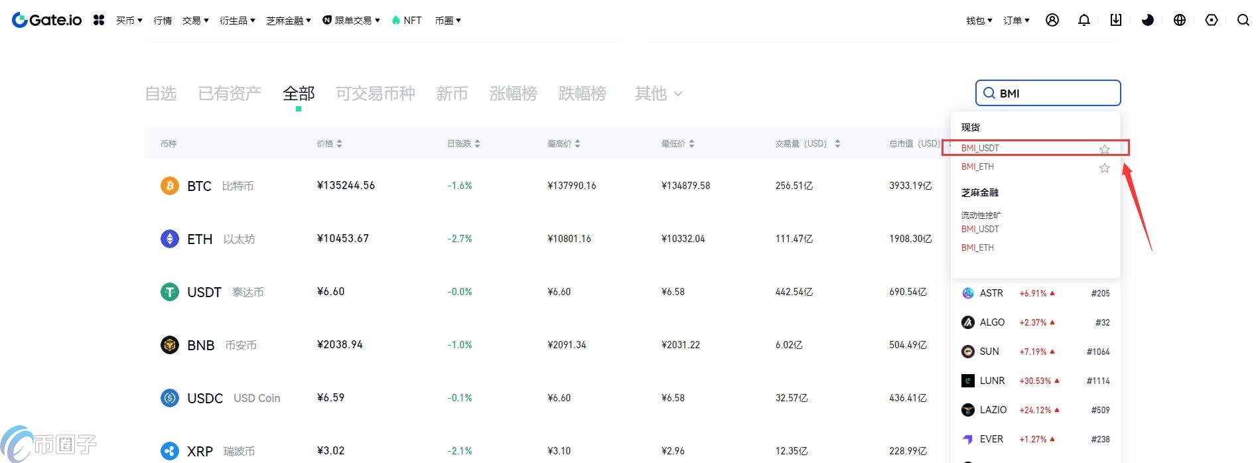Expand the 买币 menu

(x=129, y=21)
